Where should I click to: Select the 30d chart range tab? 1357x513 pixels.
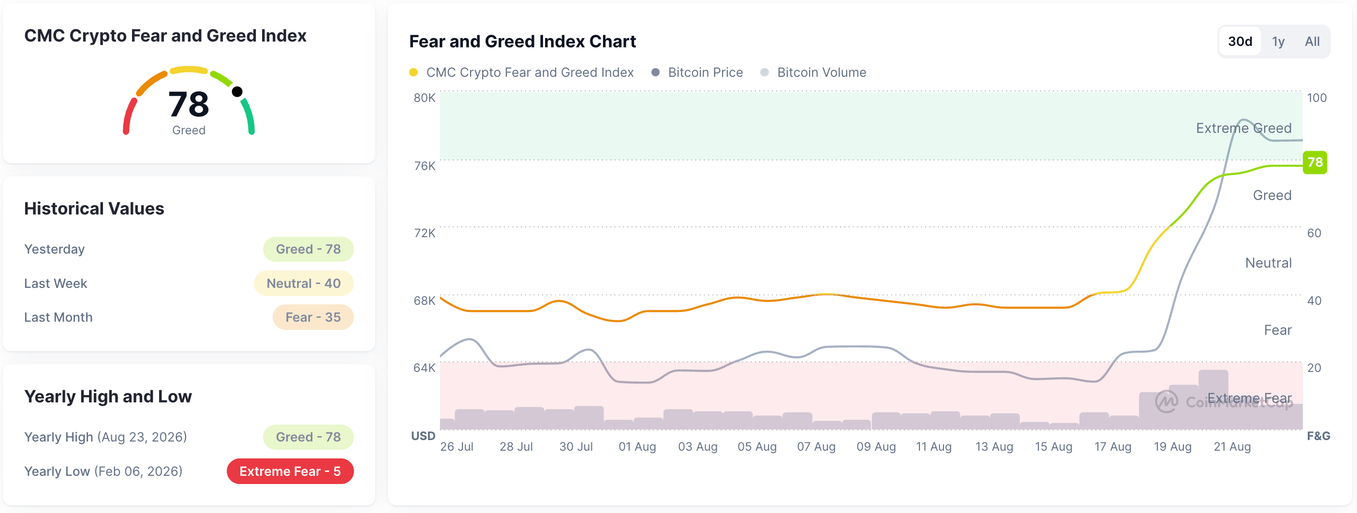tap(1239, 42)
